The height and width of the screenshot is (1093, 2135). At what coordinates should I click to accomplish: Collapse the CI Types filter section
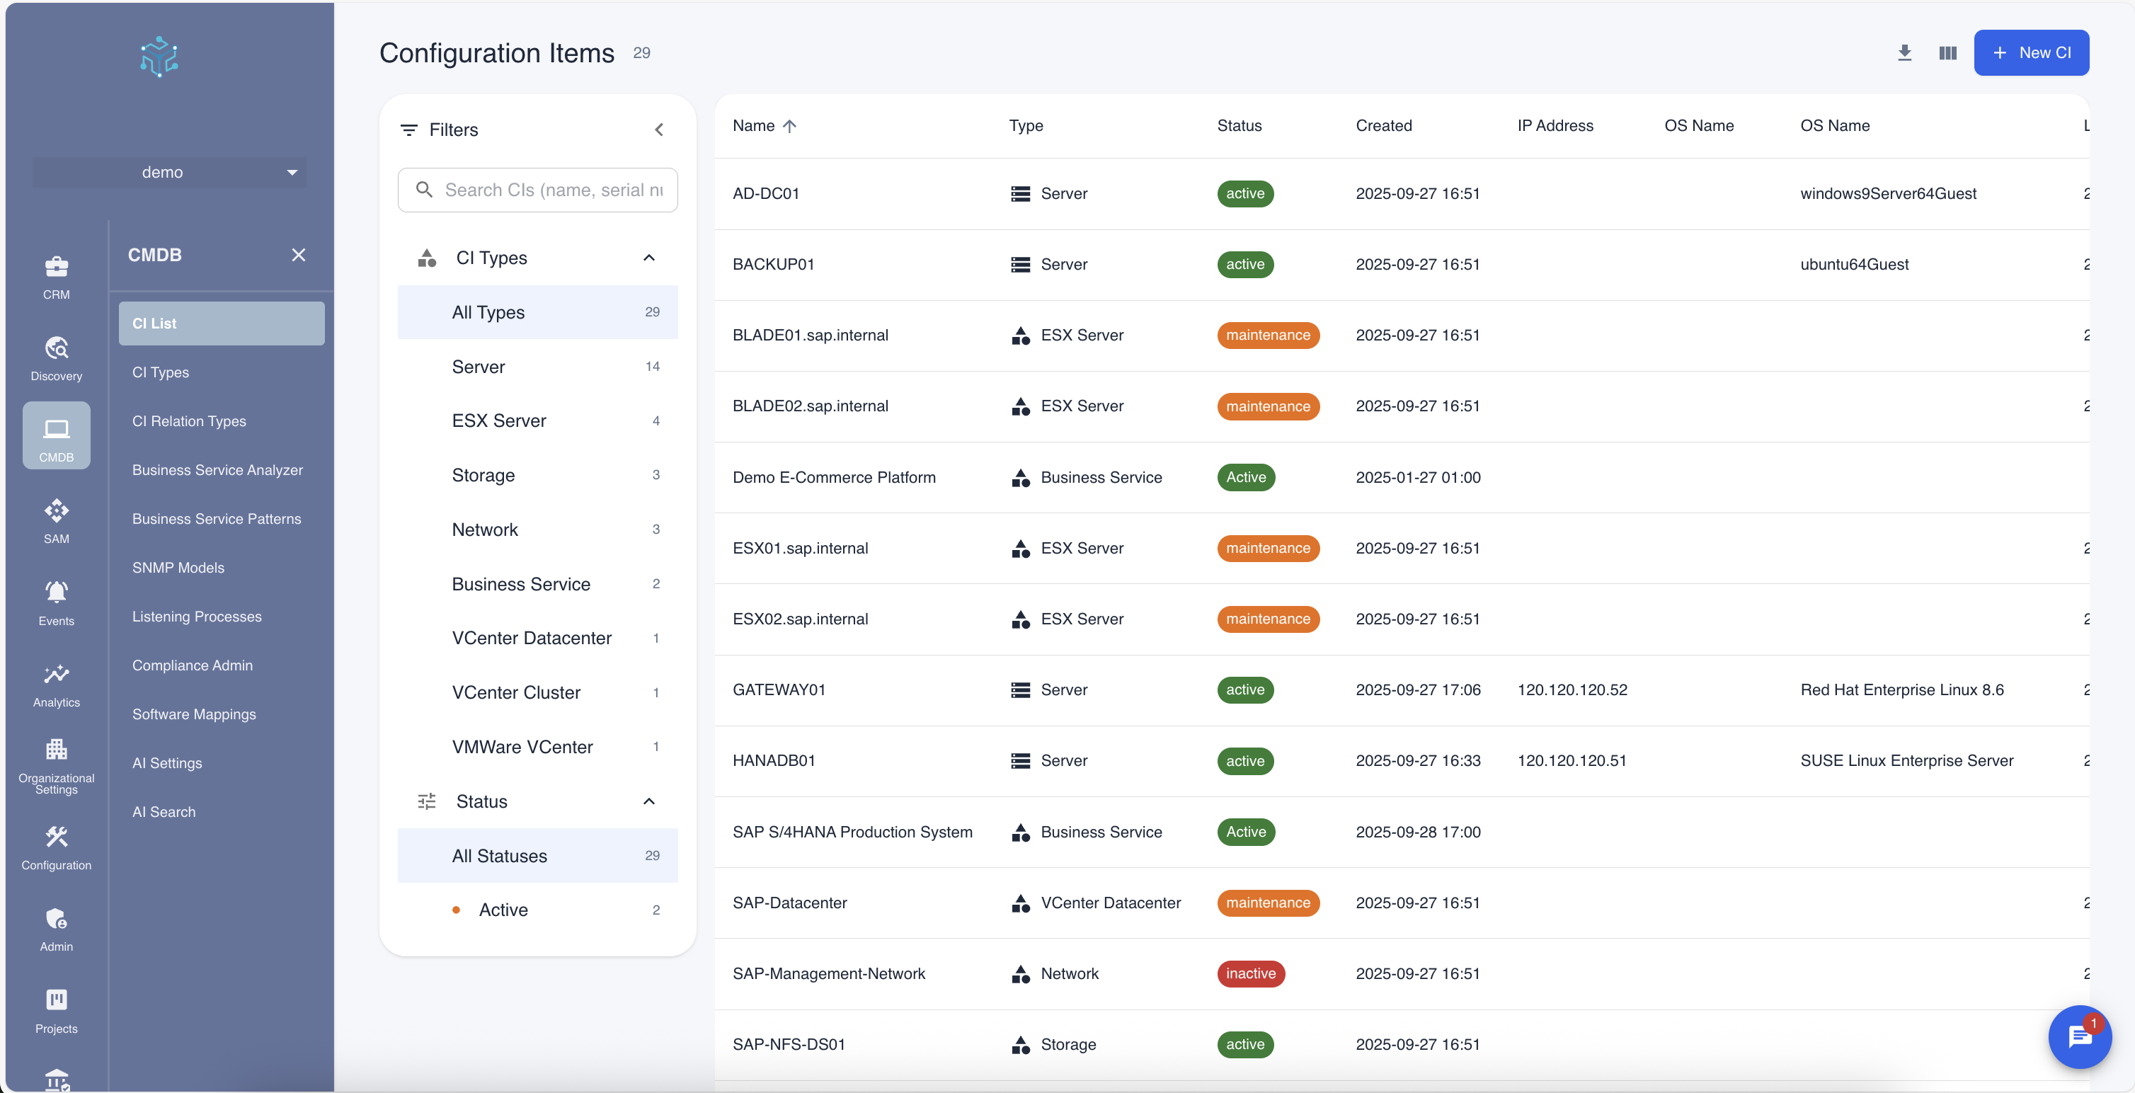(649, 258)
